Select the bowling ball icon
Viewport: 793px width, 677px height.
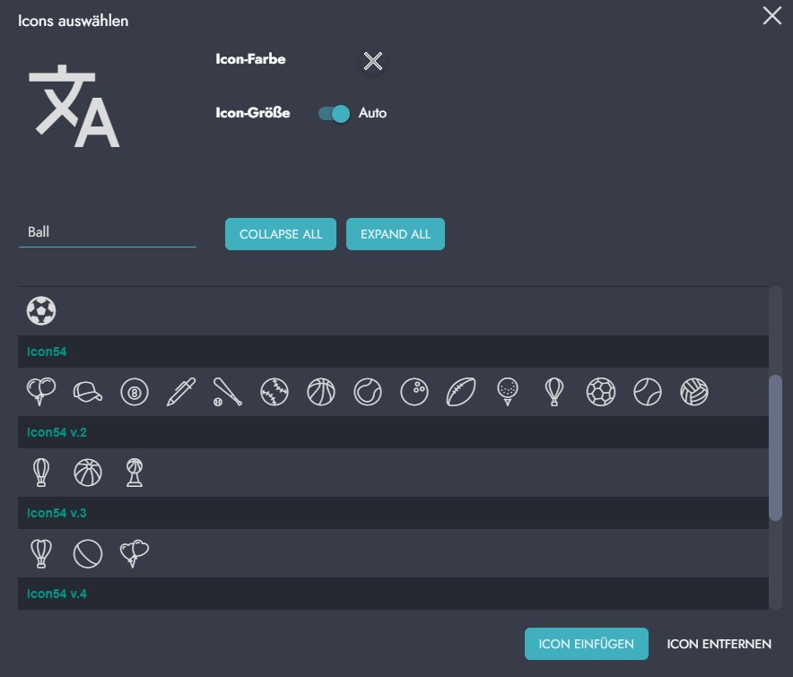[x=414, y=392]
